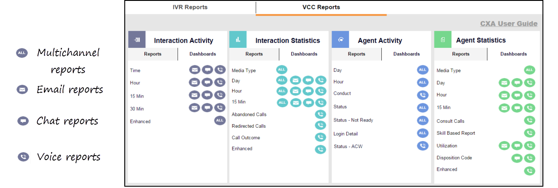Image resolution: width=558 pixels, height=188 pixels.
Task: Open the voice report for Call Outcome
Action: click(321, 137)
